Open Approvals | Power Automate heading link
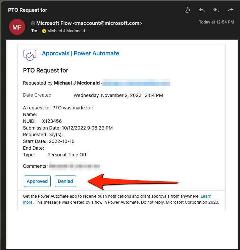The height and width of the screenshot is (250, 240). pyautogui.click(x=80, y=53)
